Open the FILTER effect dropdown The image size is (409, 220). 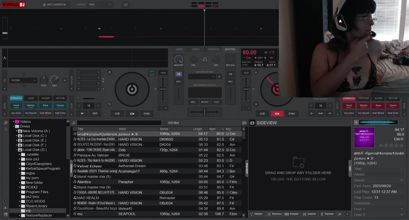24,80
